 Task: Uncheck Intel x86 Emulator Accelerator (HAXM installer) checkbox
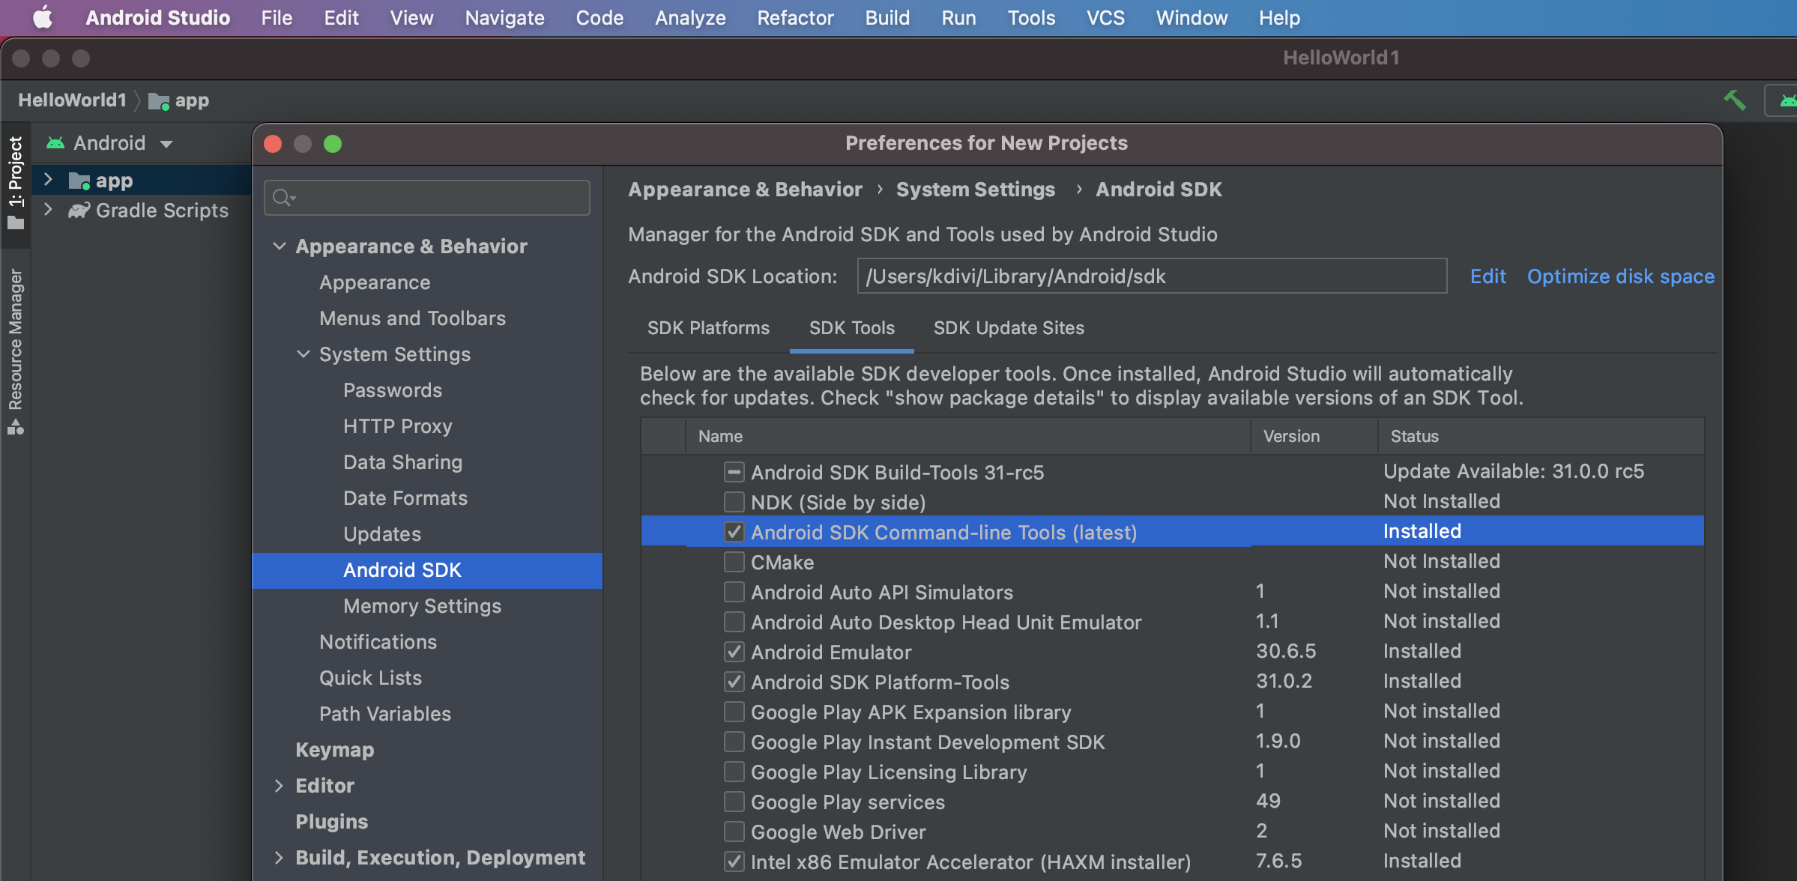click(734, 862)
